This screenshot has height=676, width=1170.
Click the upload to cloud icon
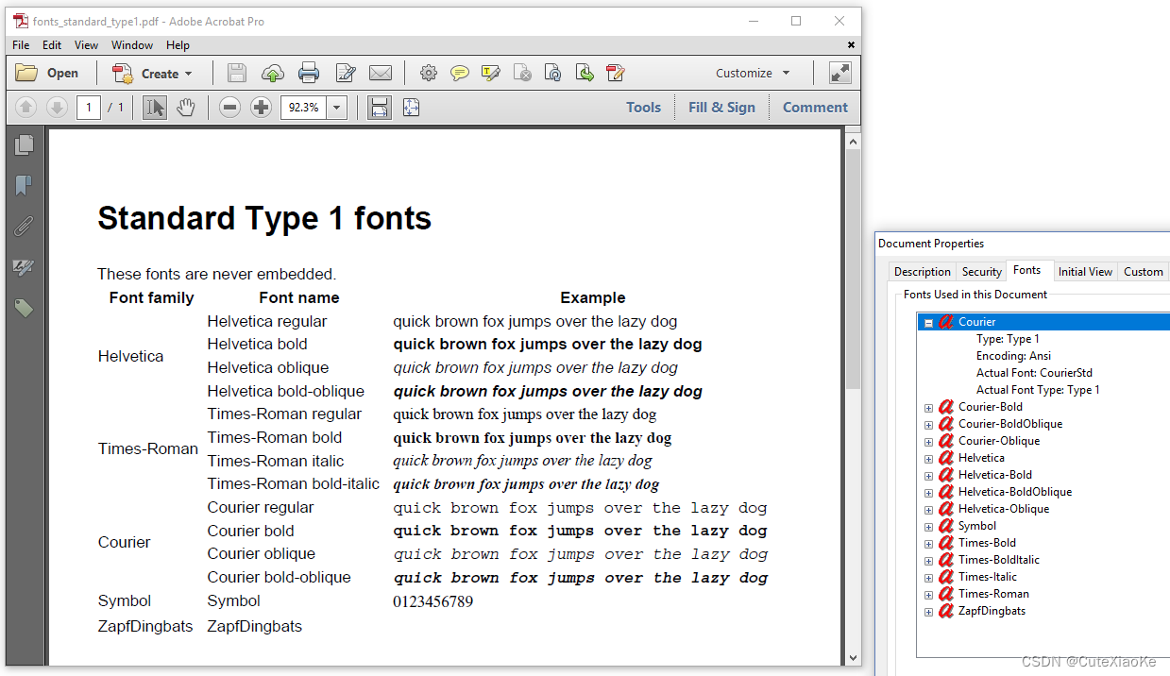[x=273, y=73]
